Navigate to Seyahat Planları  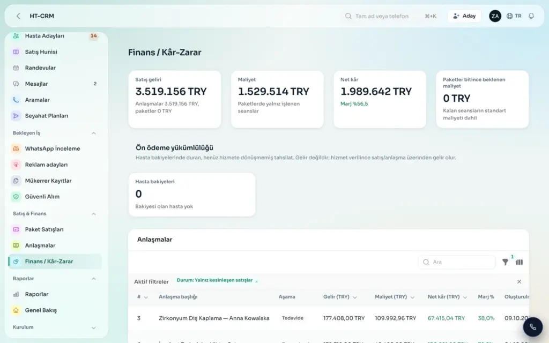coord(55,116)
